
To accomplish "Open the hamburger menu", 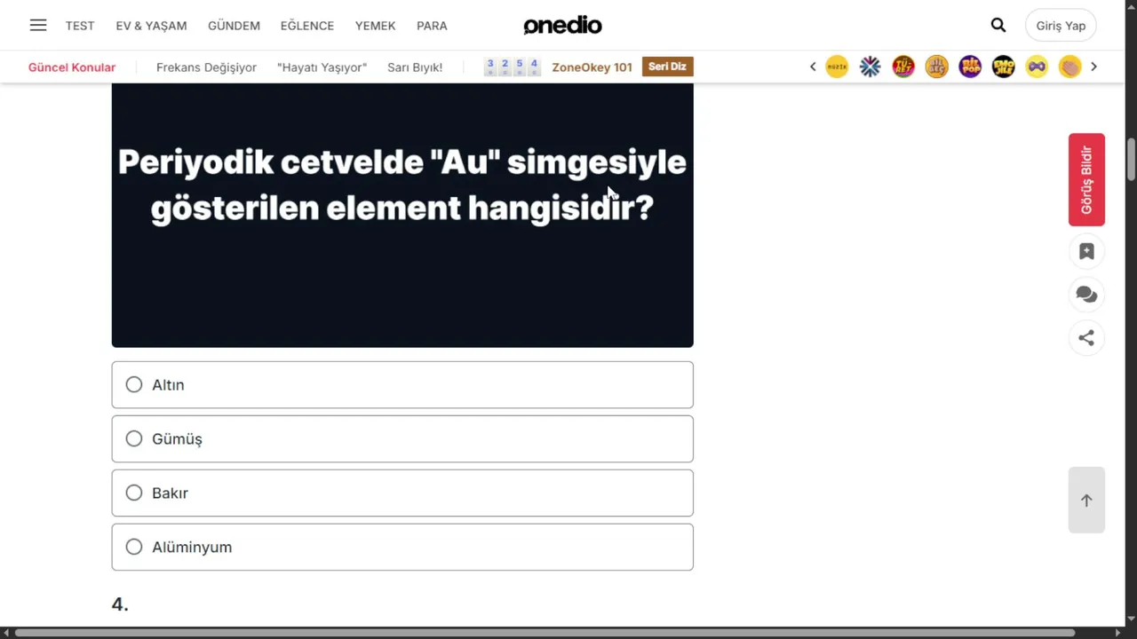I will click(37, 25).
